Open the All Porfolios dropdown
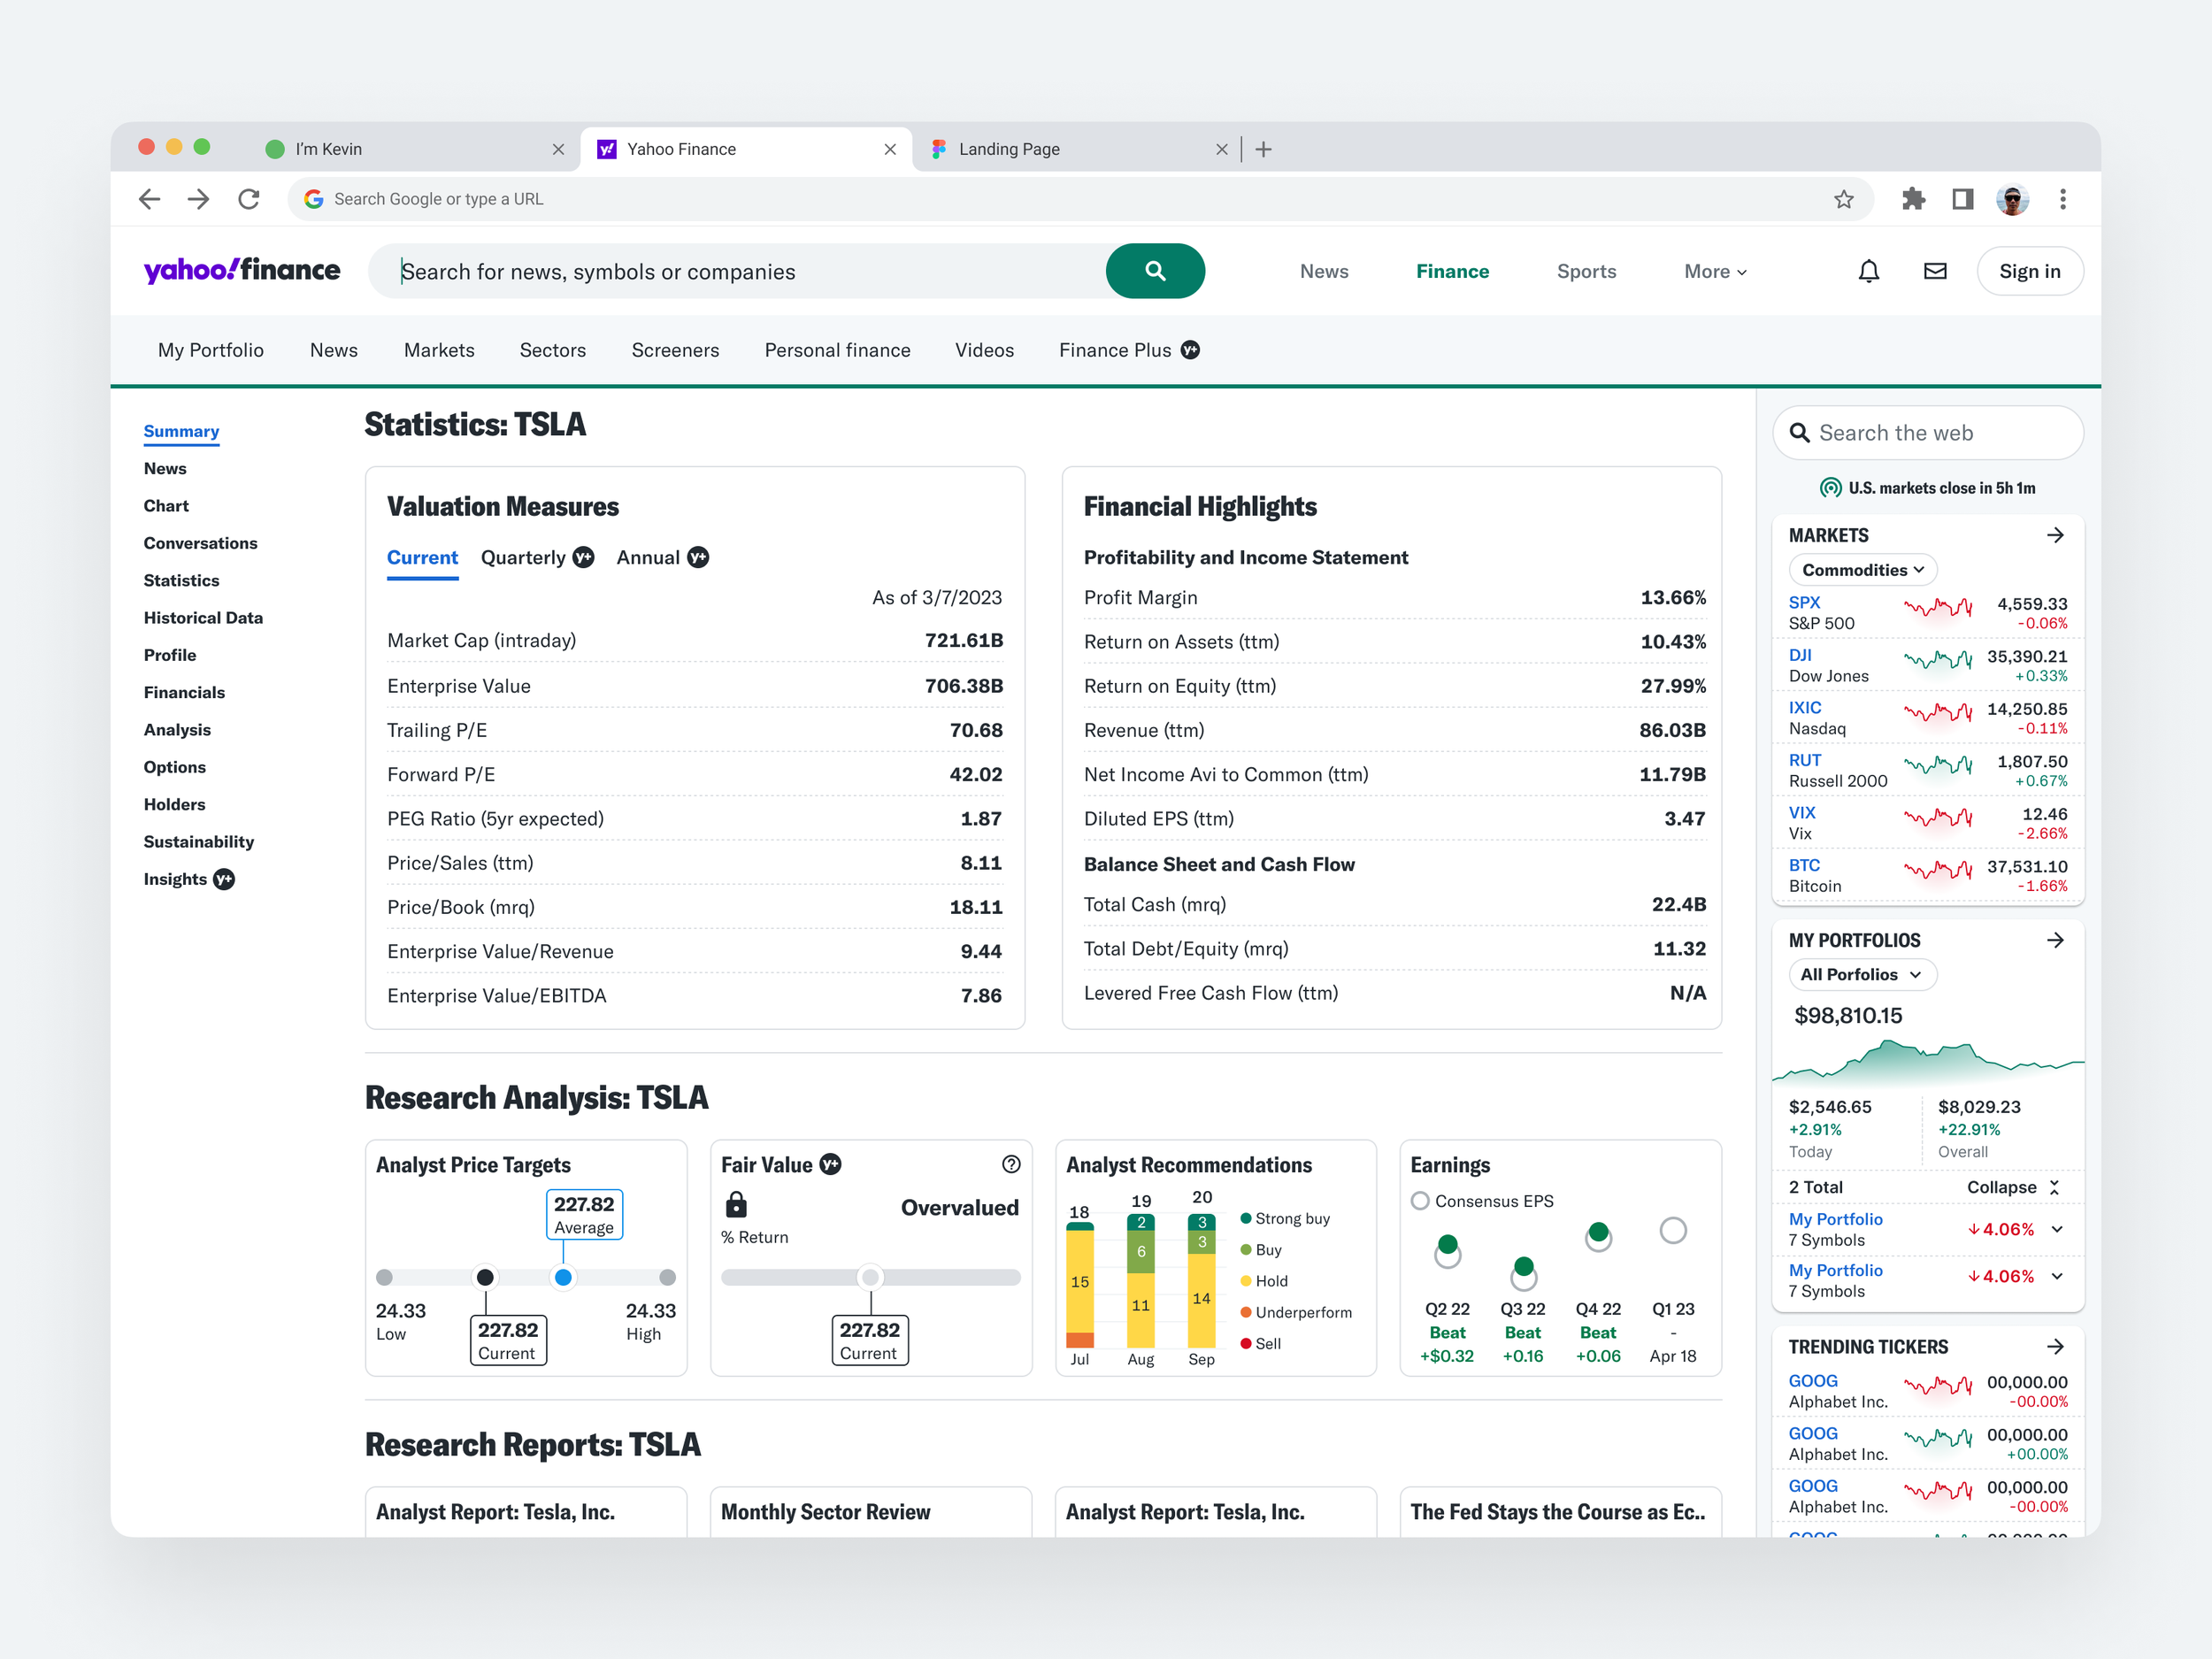This screenshot has width=2212, height=1659. pyautogui.click(x=1862, y=974)
